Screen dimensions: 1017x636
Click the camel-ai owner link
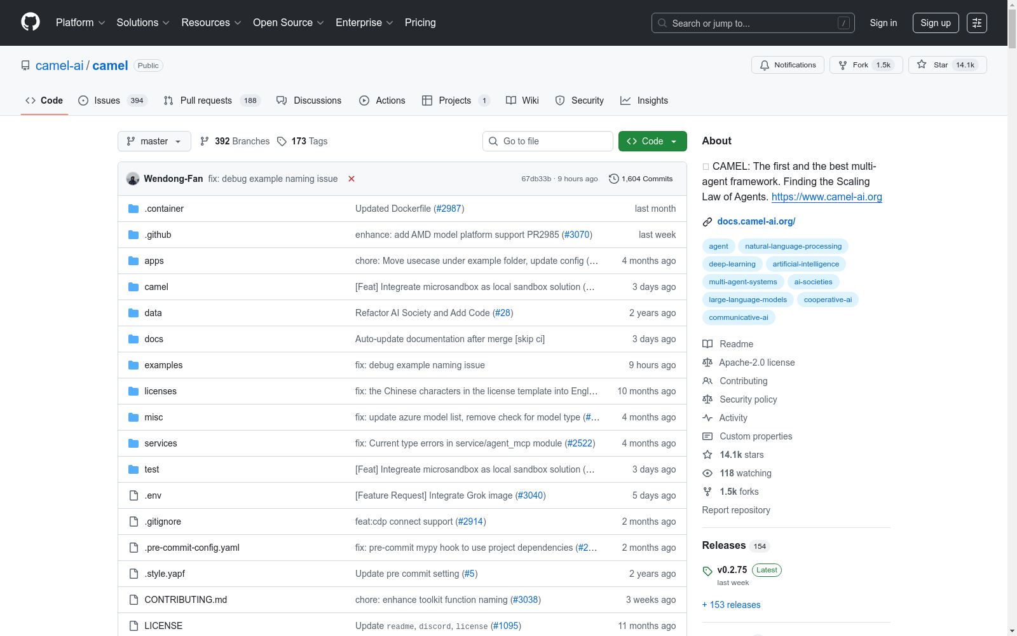60,66
